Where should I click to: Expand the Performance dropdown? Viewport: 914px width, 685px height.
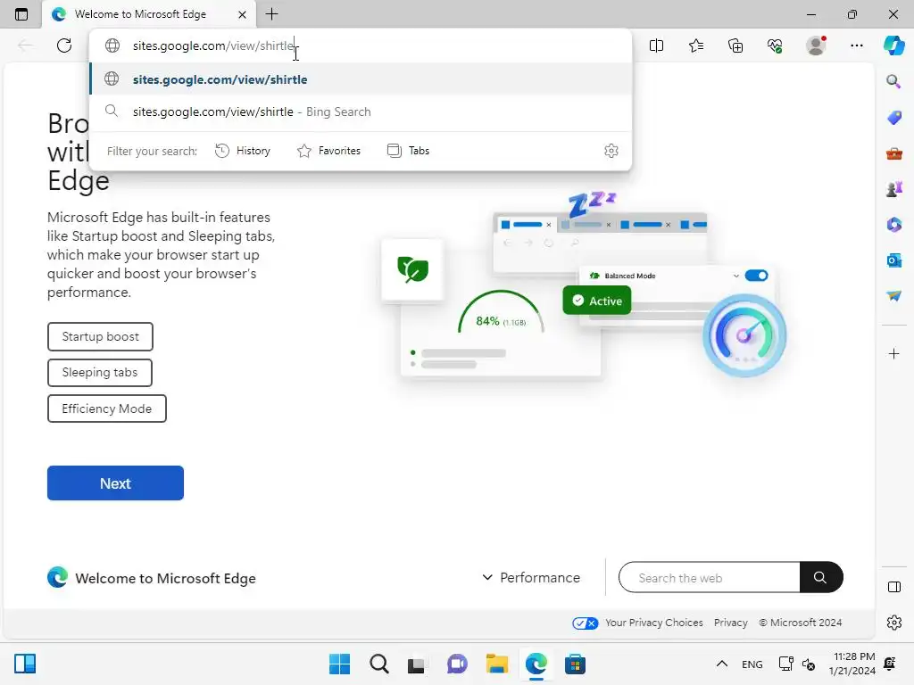click(530, 578)
